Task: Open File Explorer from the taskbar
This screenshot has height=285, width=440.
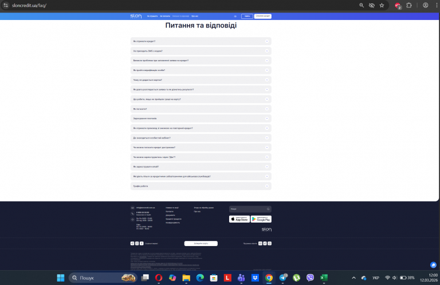Action: (x=186, y=278)
